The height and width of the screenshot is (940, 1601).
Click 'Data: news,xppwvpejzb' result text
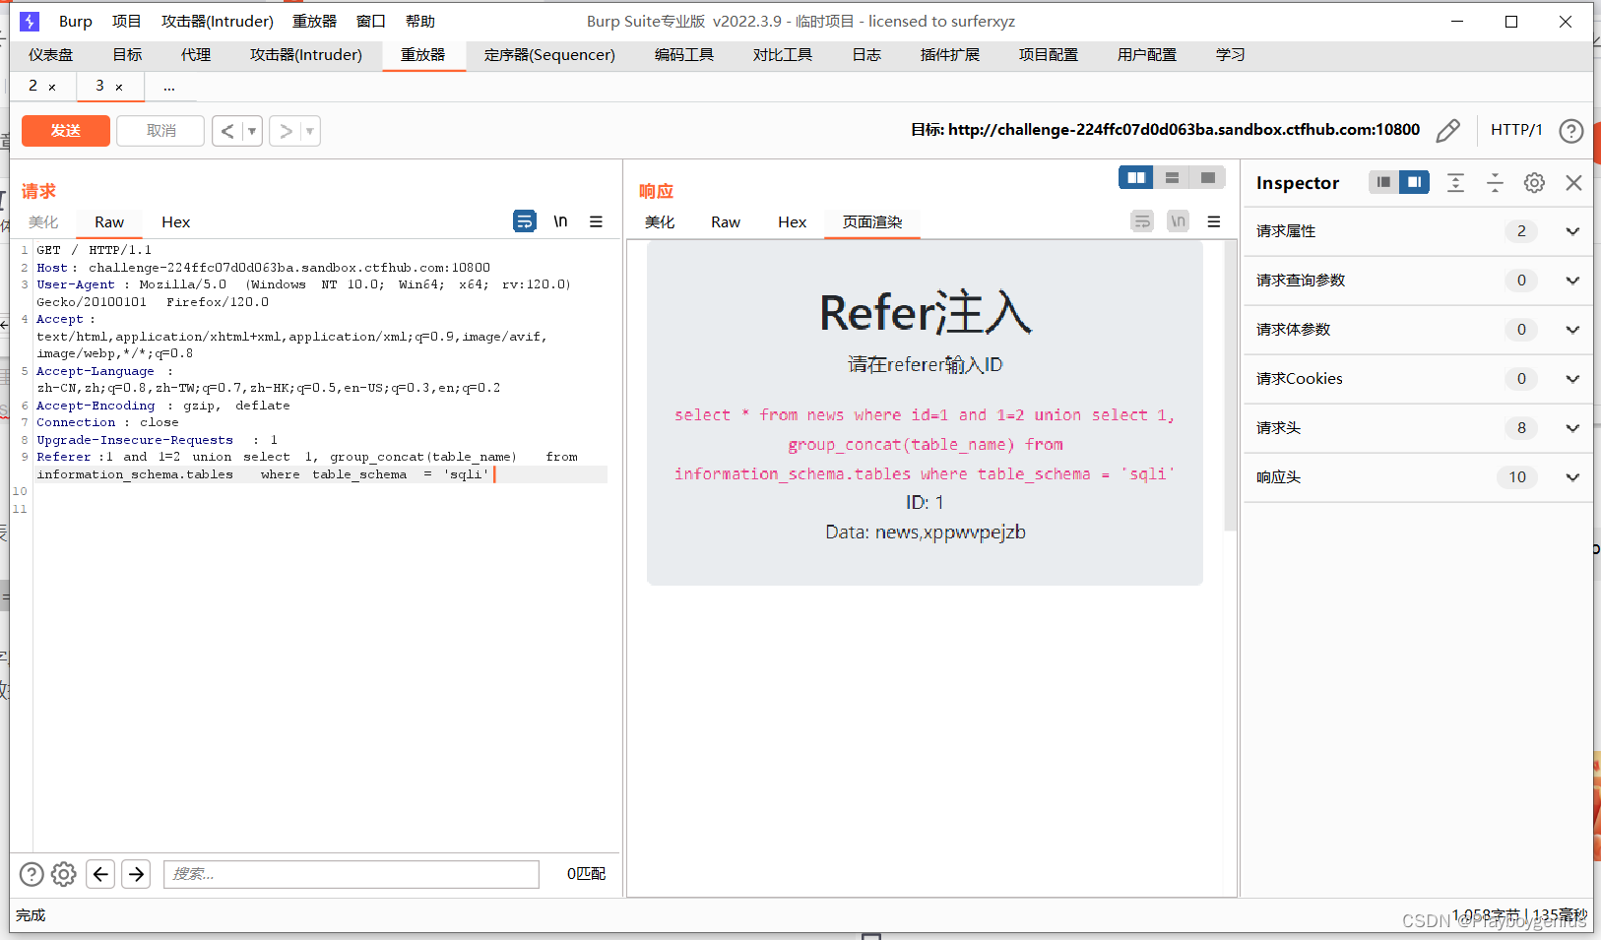tap(926, 533)
